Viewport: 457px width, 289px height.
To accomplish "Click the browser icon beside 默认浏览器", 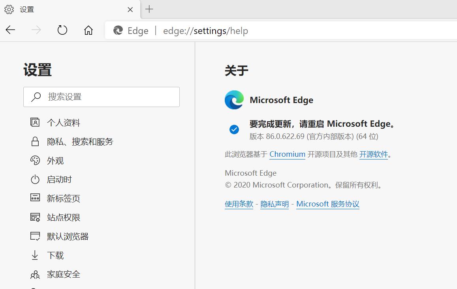I will pyautogui.click(x=35, y=236).
